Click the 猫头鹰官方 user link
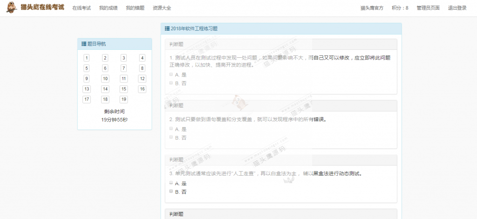This screenshot has height=219, width=477. 372,8
